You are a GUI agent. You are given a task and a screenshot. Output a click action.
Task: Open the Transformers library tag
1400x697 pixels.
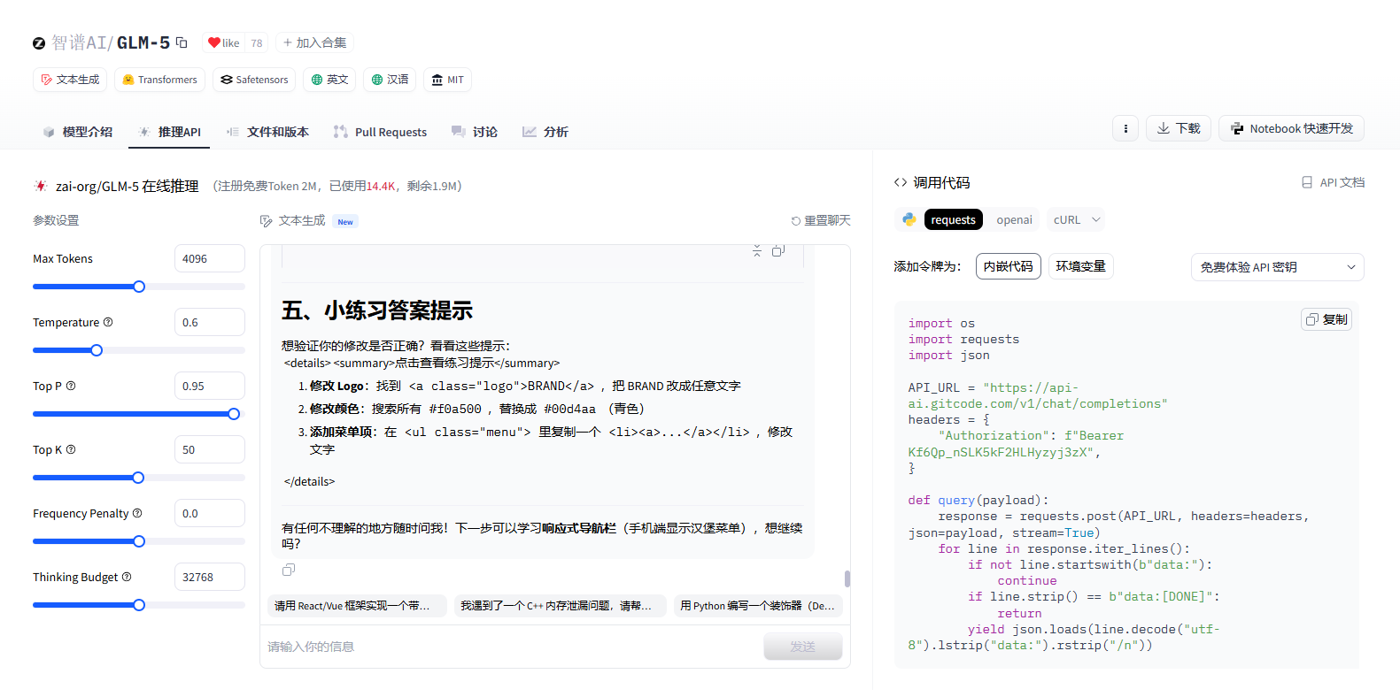pyautogui.click(x=159, y=80)
